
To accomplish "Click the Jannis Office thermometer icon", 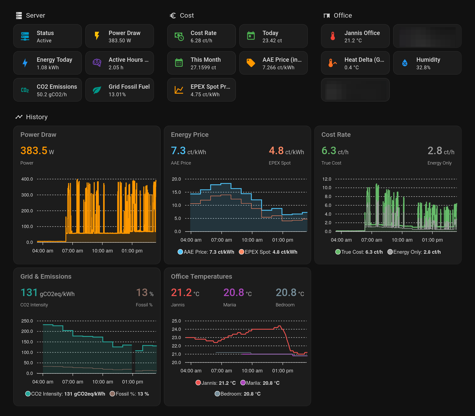I will [x=333, y=36].
